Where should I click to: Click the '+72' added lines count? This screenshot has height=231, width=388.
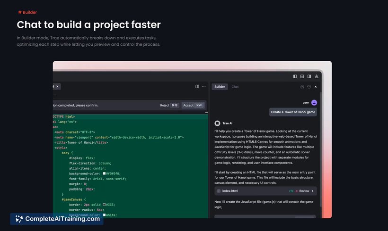(291, 191)
